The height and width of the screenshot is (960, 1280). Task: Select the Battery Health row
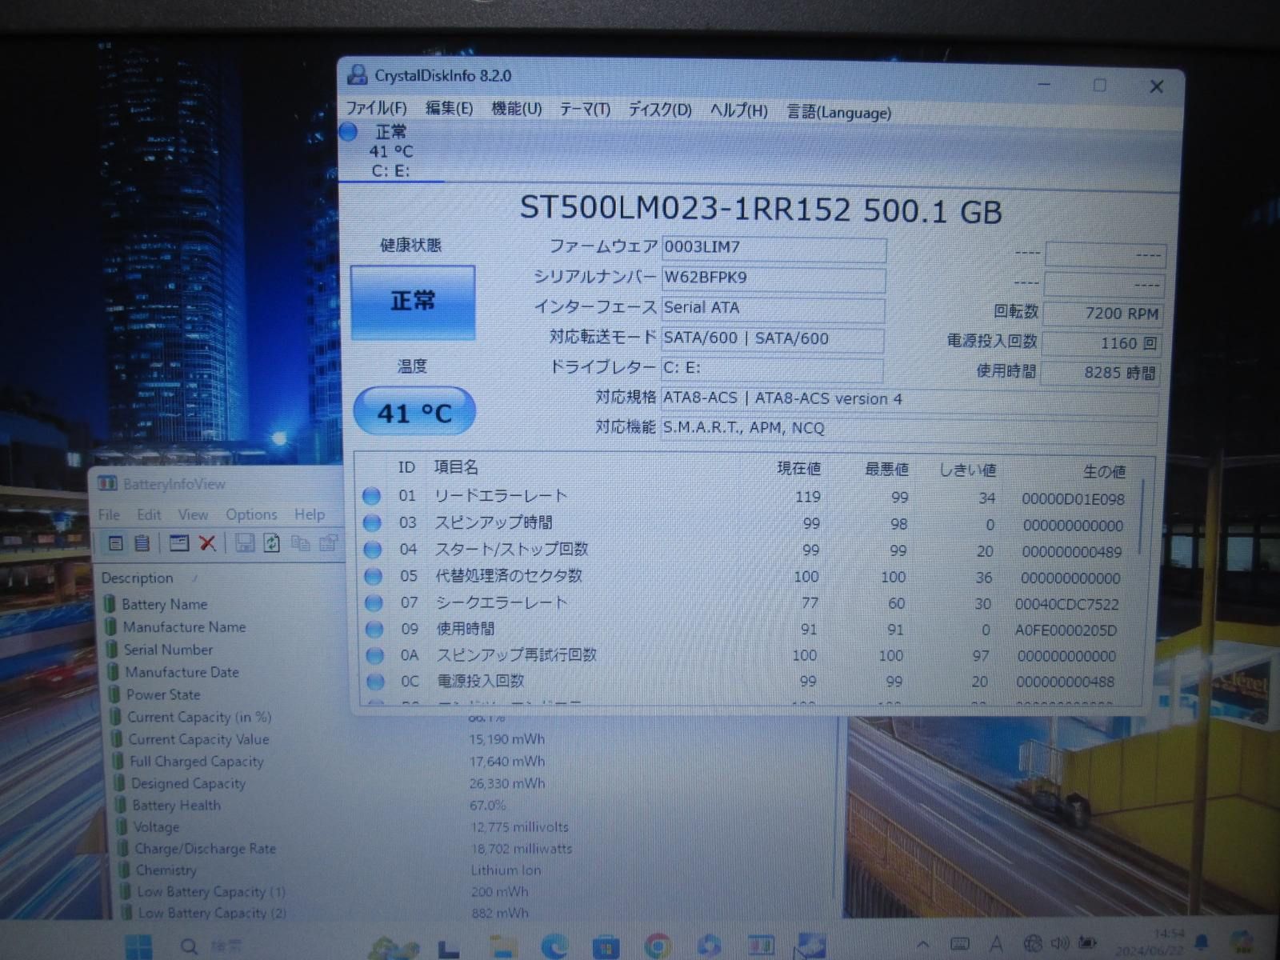pyautogui.click(x=176, y=805)
